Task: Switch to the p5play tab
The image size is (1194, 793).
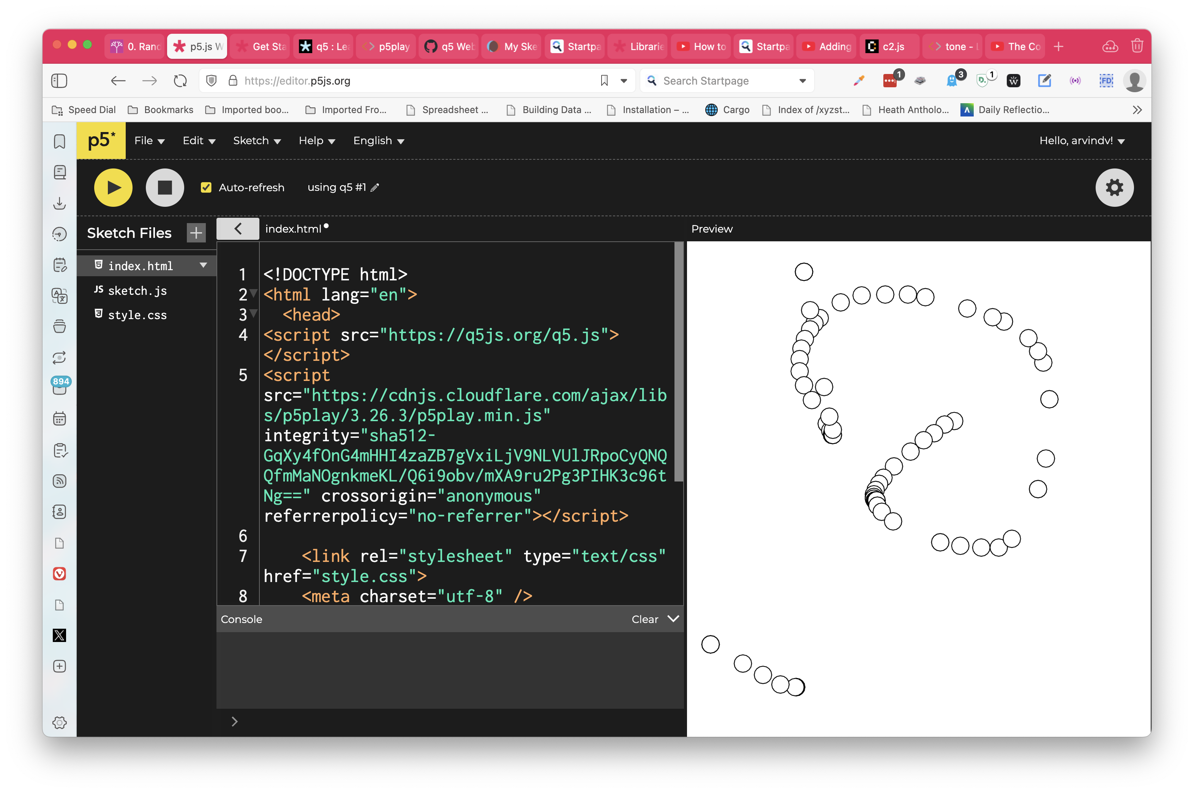Action: pos(387,47)
